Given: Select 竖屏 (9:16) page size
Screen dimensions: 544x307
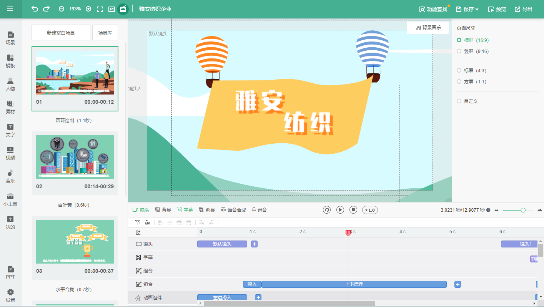Looking at the screenshot, I should pyautogui.click(x=473, y=51).
